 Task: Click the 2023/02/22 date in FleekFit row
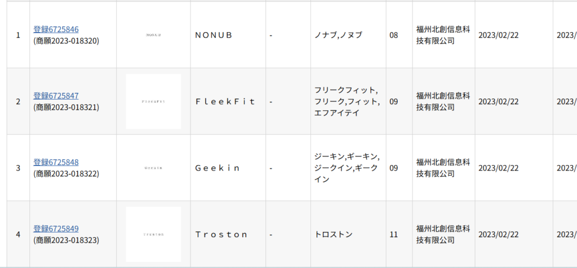coord(498,102)
